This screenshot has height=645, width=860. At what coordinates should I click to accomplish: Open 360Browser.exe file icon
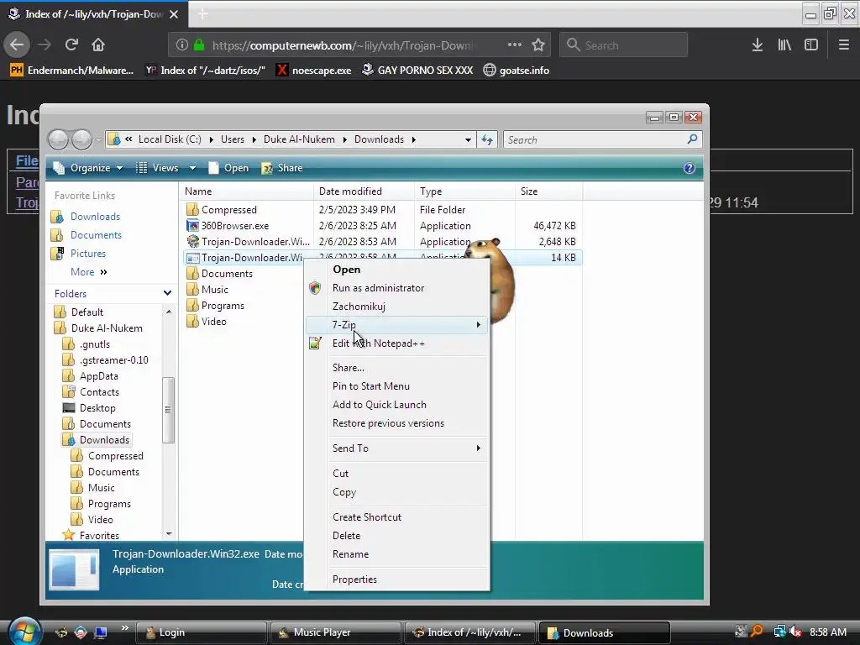(x=192, y=225)
